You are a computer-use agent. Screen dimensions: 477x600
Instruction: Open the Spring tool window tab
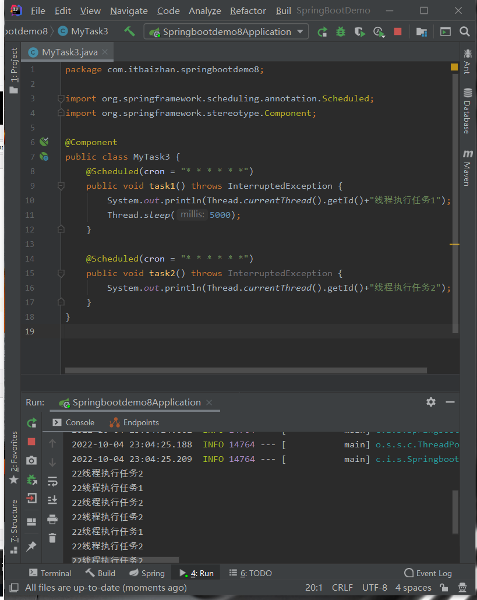147,573
